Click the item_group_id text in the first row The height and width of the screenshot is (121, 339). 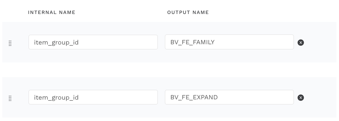[56, 43]
